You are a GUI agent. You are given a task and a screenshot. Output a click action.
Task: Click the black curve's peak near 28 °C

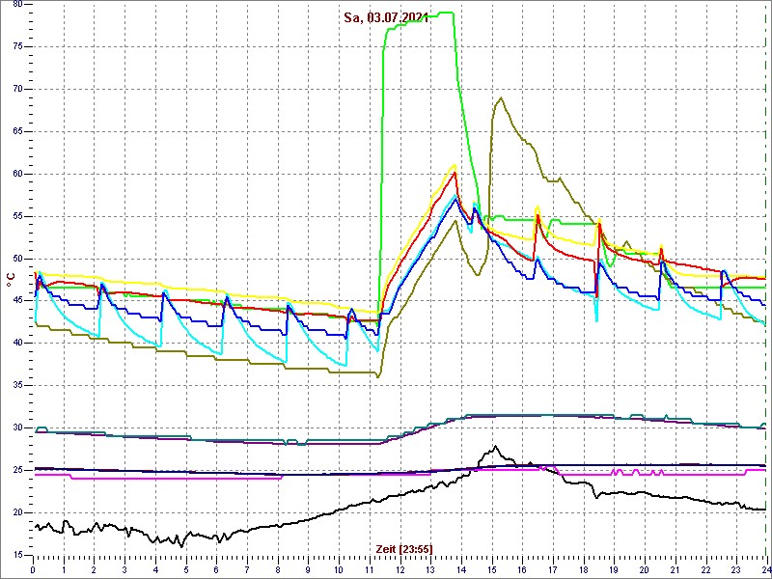(495, 447)
